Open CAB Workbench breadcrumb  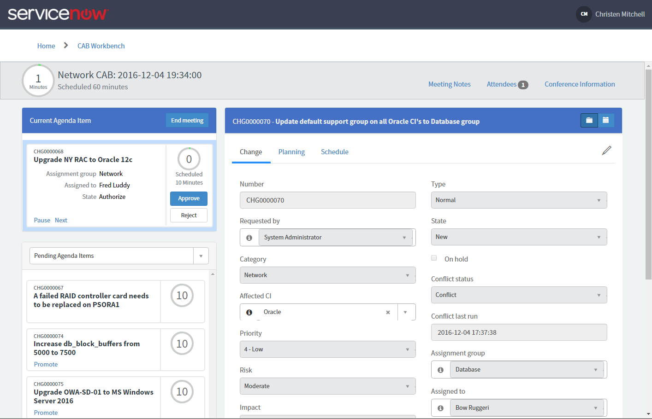tap(101, 46)
